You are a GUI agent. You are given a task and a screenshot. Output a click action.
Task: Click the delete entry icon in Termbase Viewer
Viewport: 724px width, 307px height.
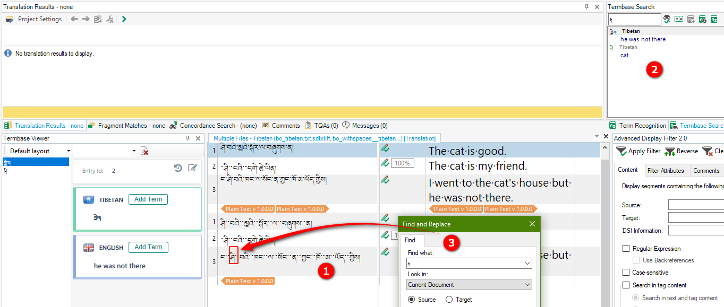tap(144, 151)
